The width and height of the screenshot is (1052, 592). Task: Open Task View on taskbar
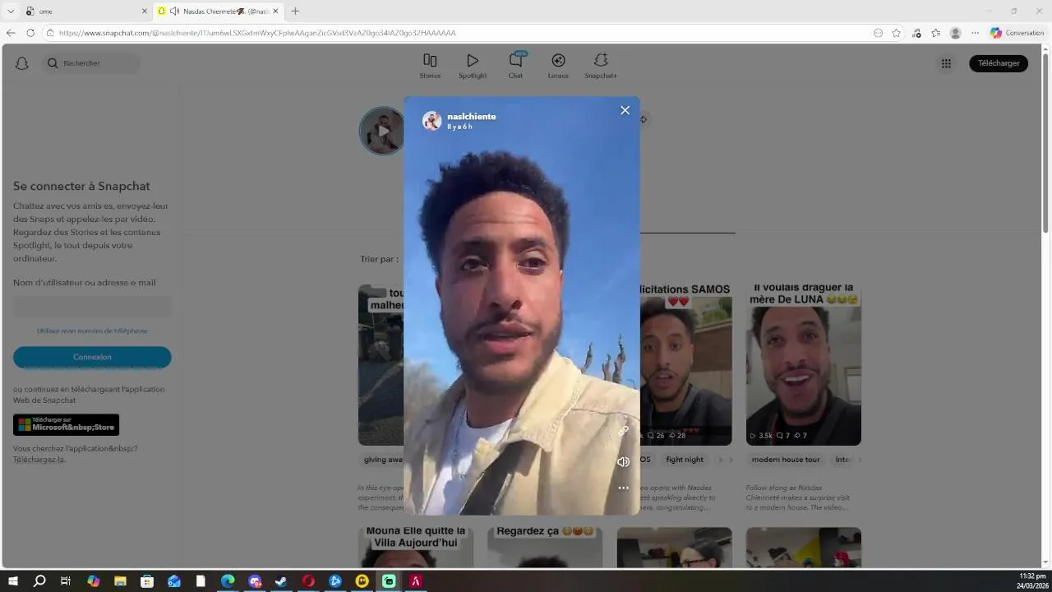coord(66,581)
